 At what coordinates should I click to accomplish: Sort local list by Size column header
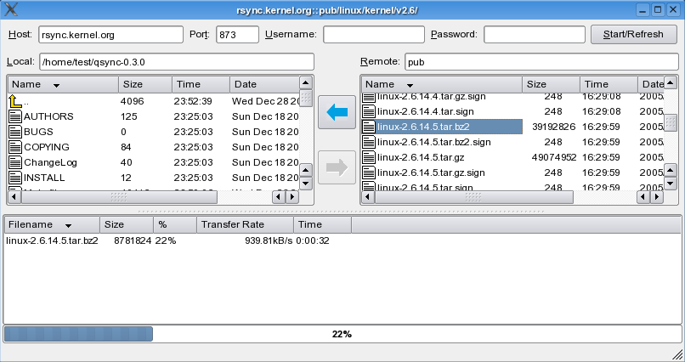[x=145, y=84]
